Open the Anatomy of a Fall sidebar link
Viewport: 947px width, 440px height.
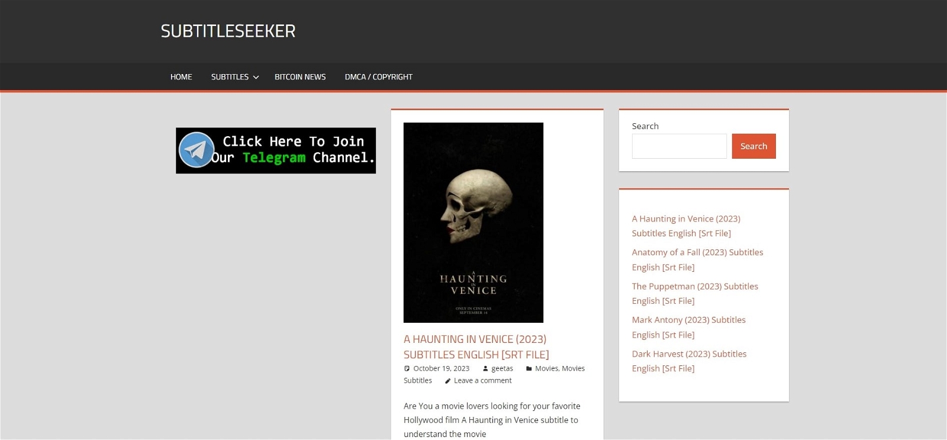click(697, 259)
